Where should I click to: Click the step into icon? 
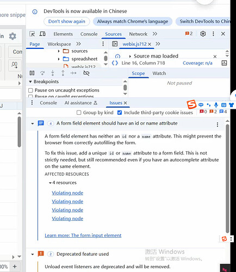coord(53,73)
